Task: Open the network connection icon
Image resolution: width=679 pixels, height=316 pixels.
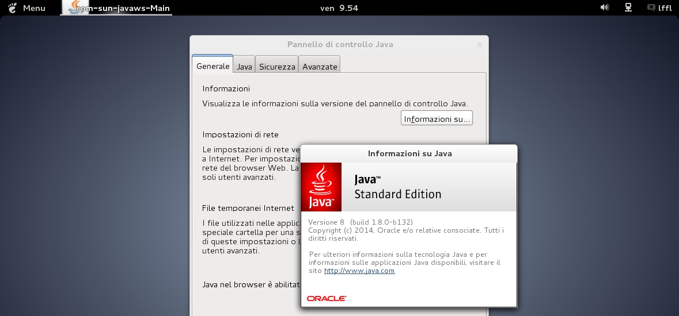Action: pyautogui.click(x=628, y=7)
